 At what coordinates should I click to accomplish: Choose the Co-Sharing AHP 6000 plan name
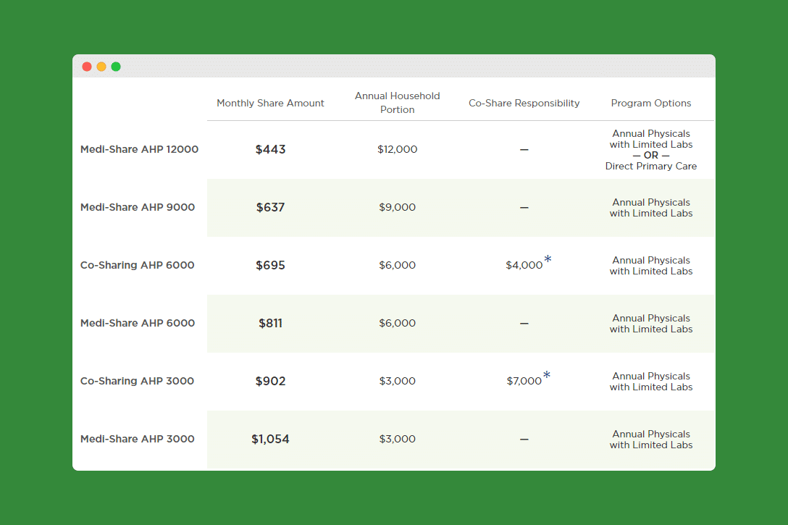[137, 265]
